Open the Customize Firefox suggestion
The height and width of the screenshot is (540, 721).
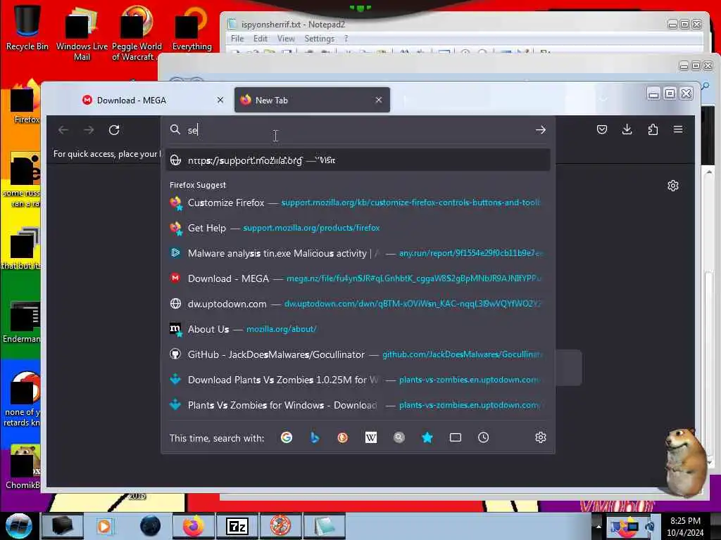point(358,202)
